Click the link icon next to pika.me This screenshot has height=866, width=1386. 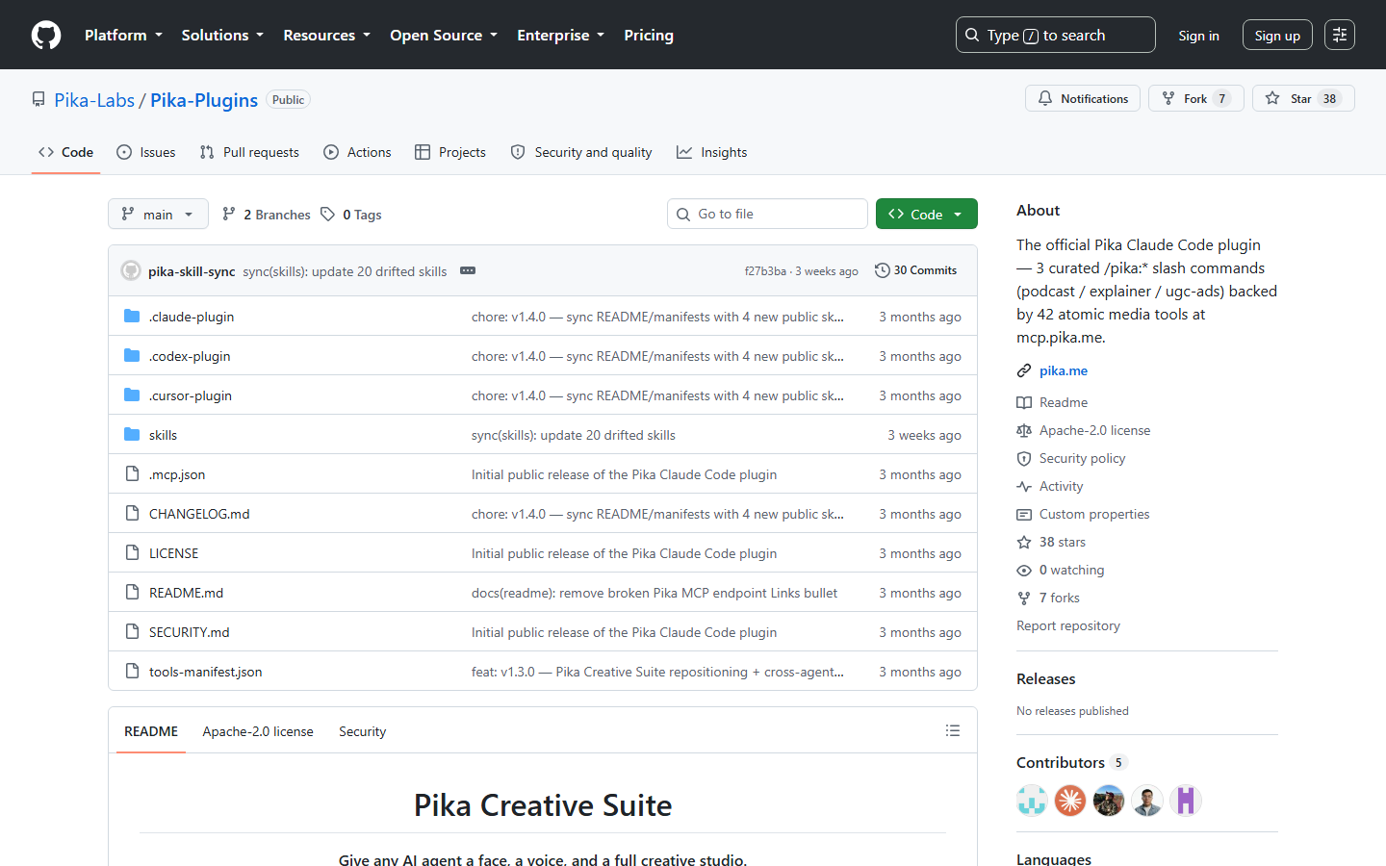[x=1024, y=370]
